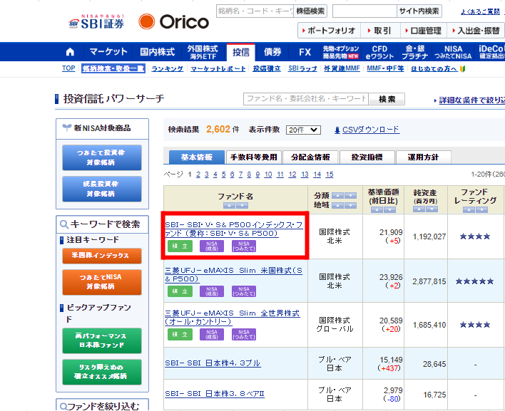Click 積立 badge for SBI・V・S&P500 fund
Screen dimensions: 505x411
tap(180, 246)
